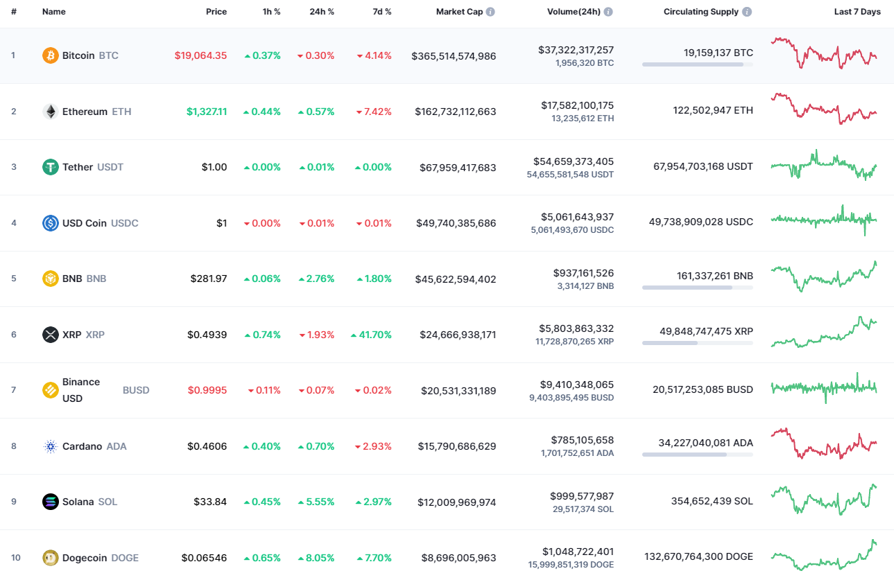894x580 pixels.
Task: Open Solana's 7-day sparkline chart
Action: pos(824,499)
